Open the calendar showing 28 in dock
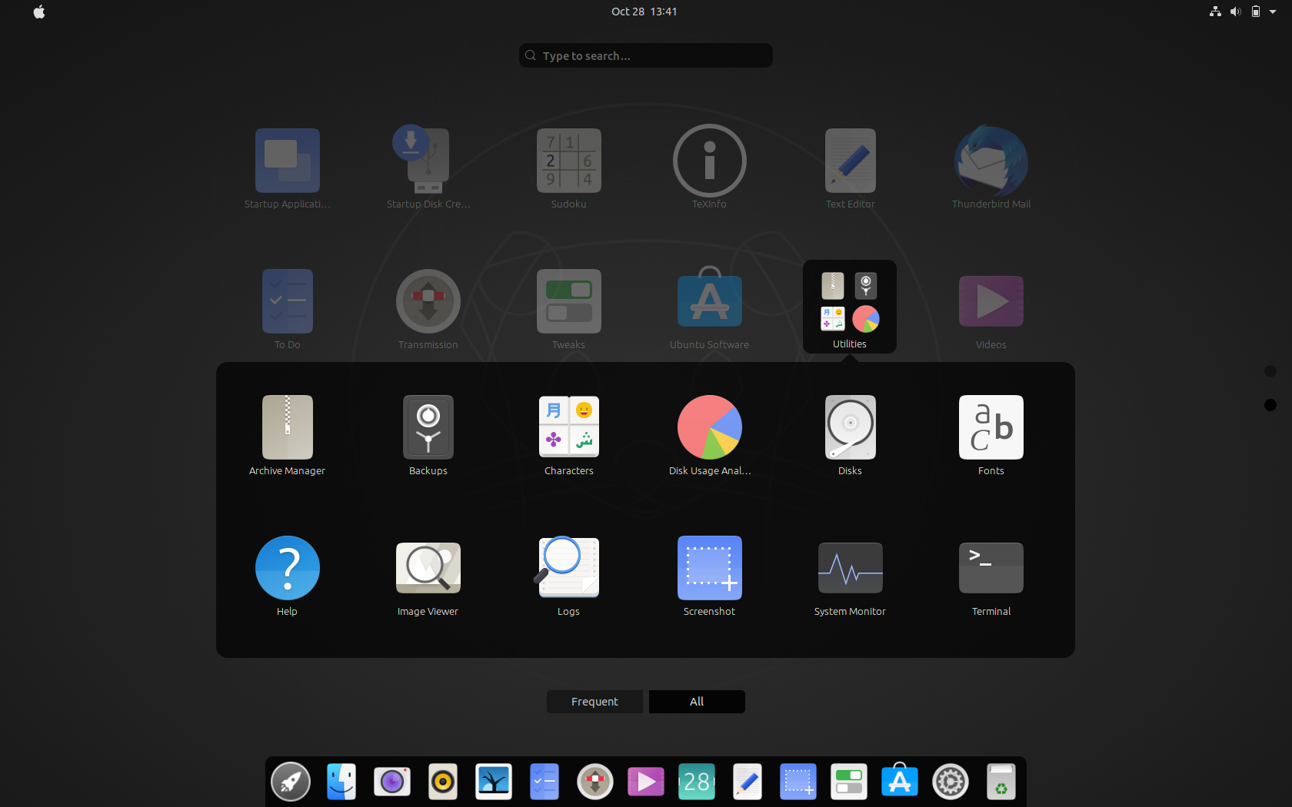Image resolution: width=1292 pixels, height=807 pixels. 697,782
